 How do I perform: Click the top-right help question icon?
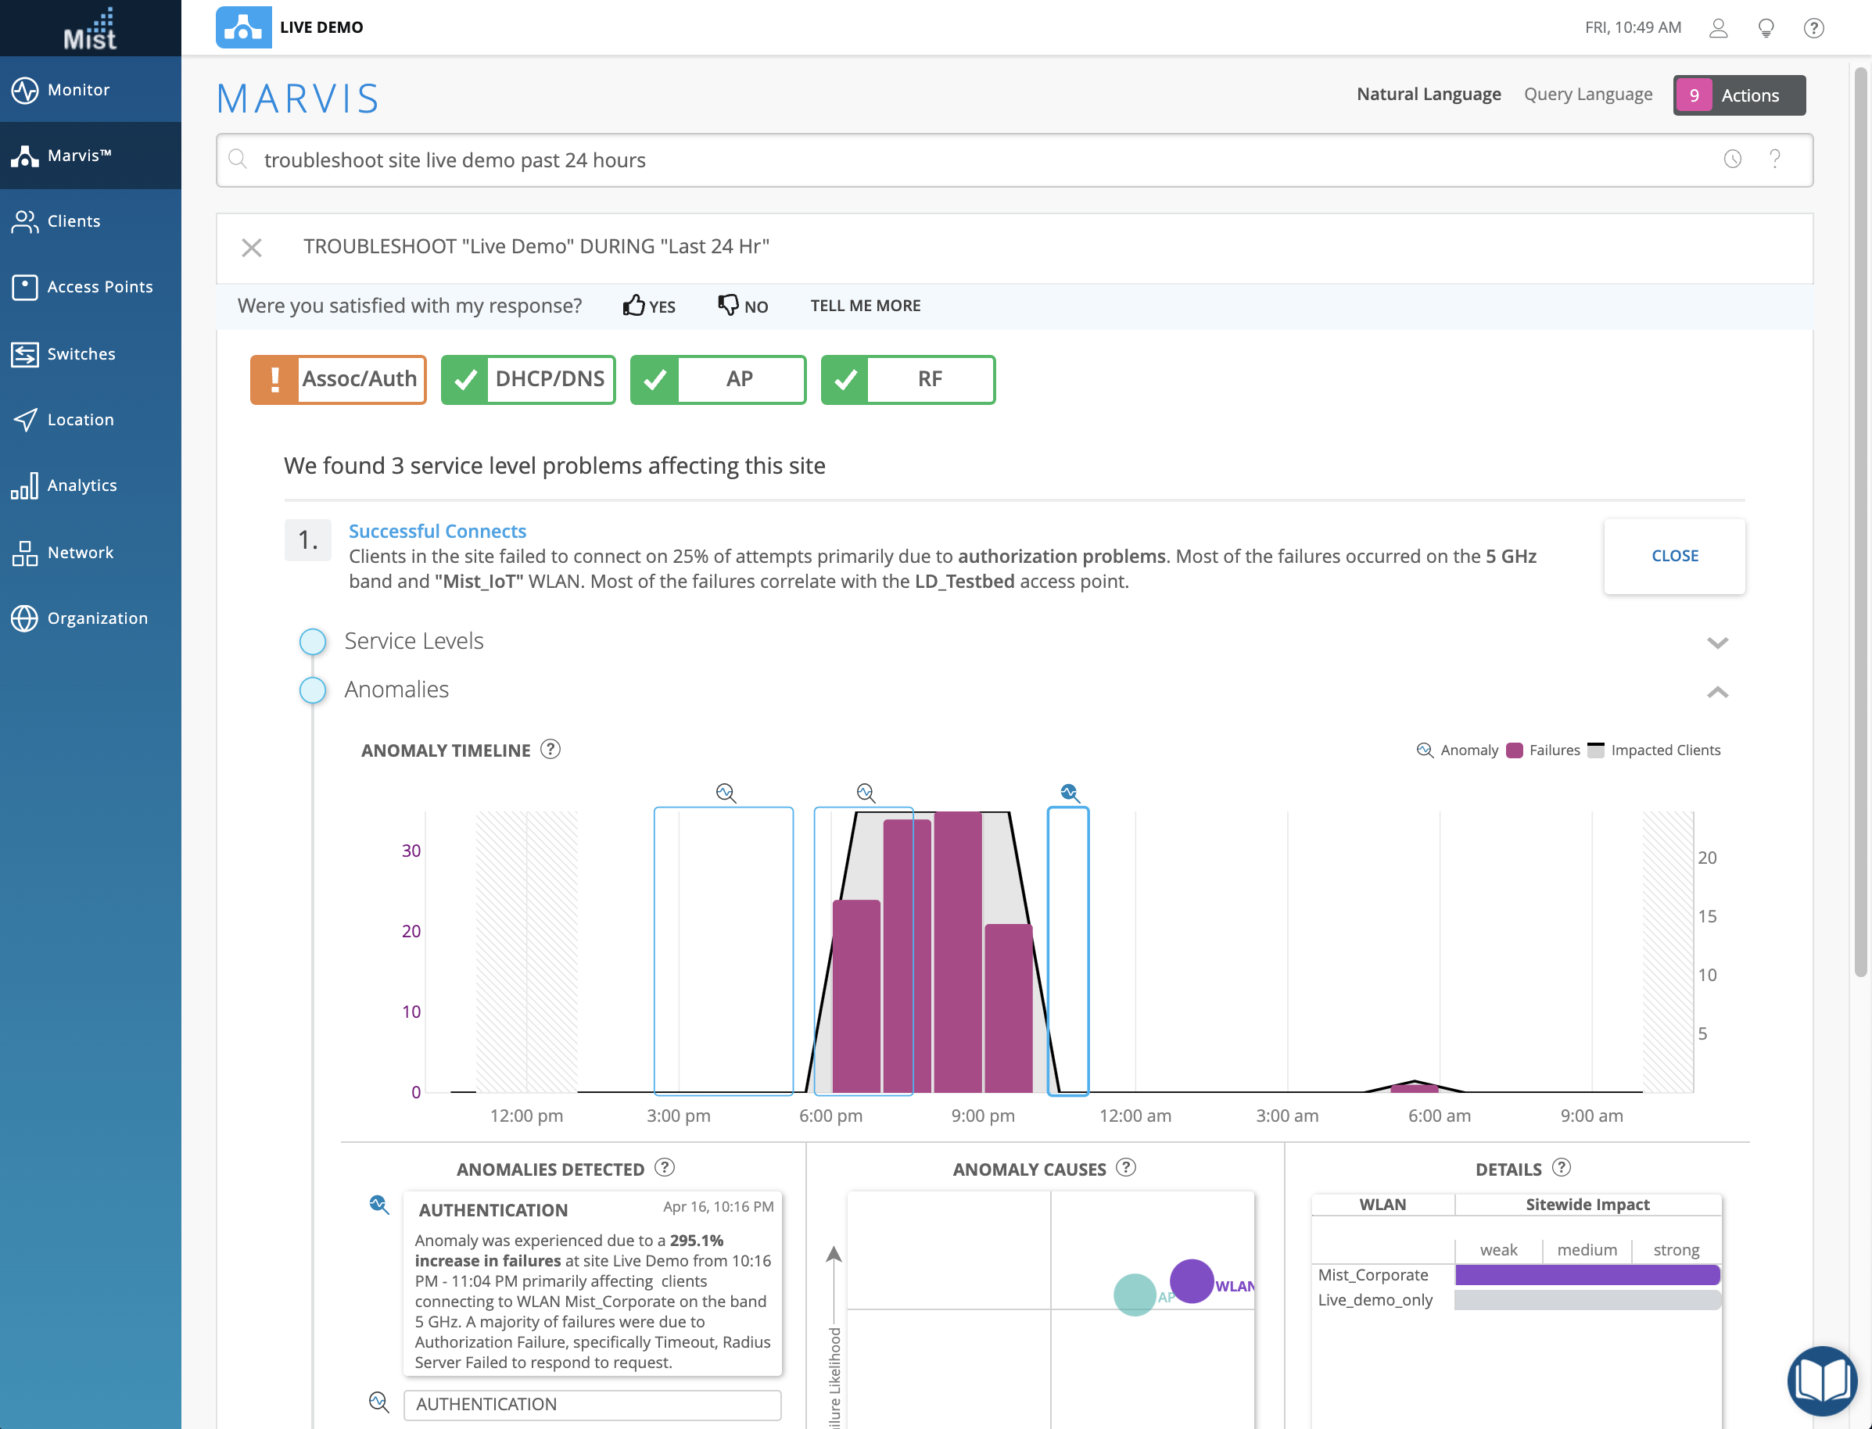pos(1813,28)
